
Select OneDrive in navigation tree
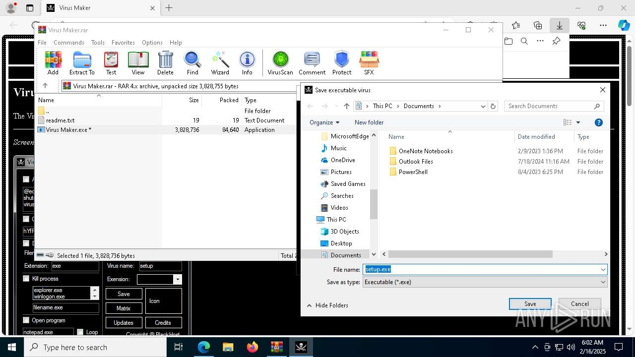point(343,160)
